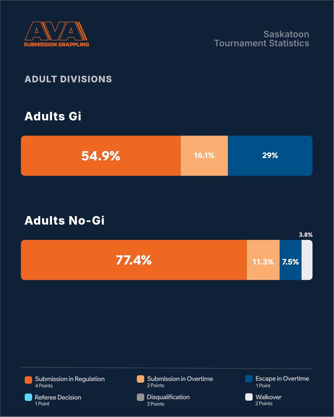Select the dark blue Escape in Overtime swatch
This screenshot has width=334, height=417.
coord(249,379)
